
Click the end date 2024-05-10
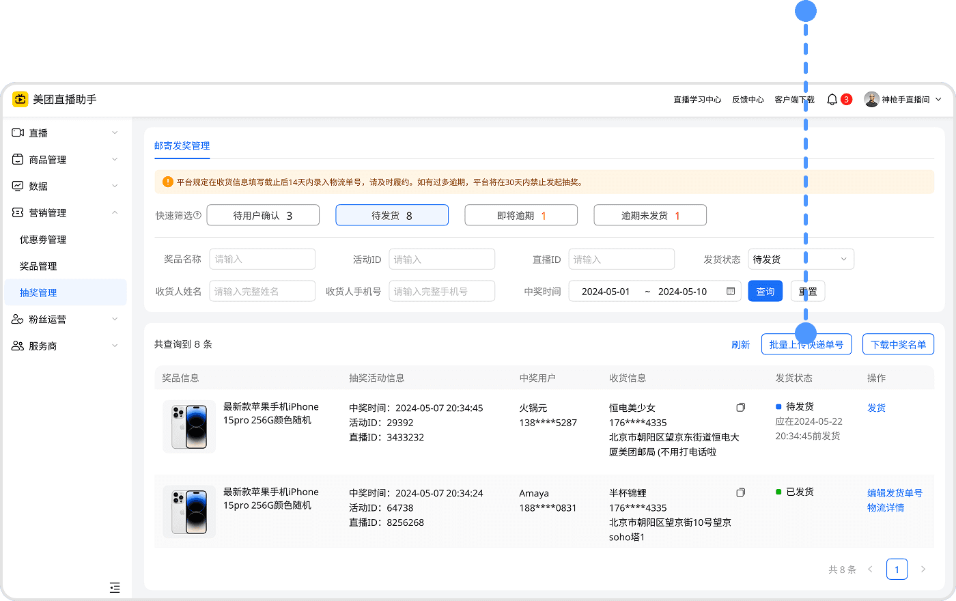point(682,292)
